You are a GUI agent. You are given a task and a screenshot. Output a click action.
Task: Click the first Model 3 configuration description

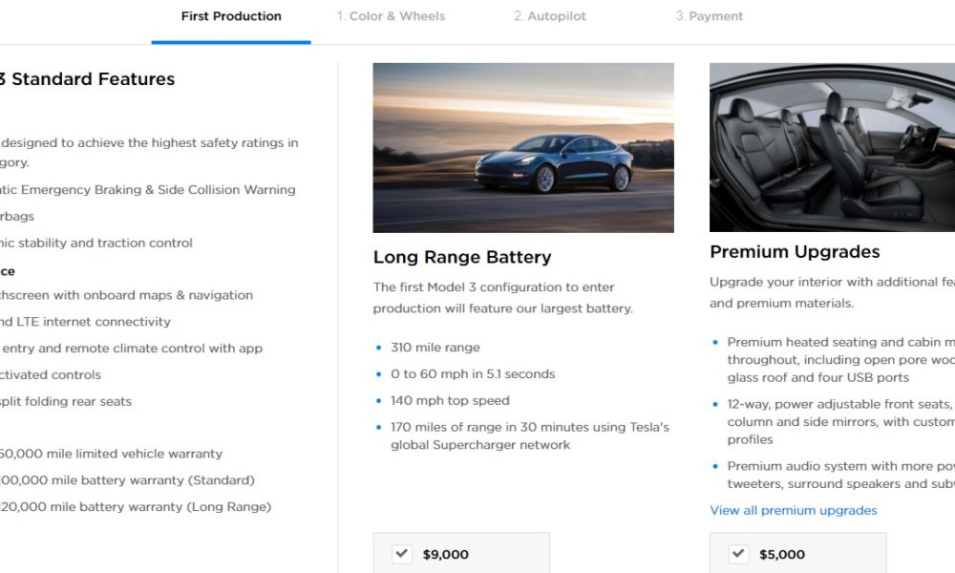[503, 298]
